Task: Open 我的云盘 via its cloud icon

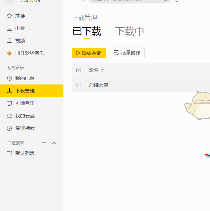Action: click(9, 116)
